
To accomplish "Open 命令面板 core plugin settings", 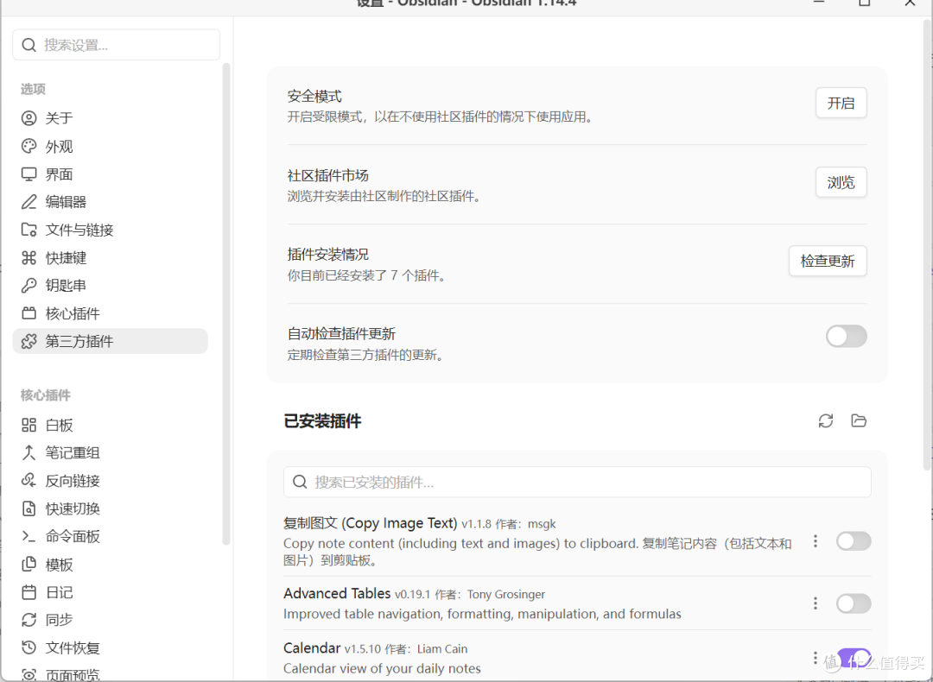I will point(110,536).
